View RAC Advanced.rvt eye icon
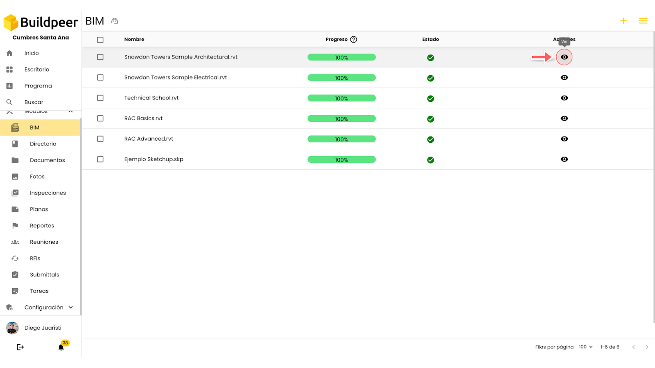 (564, 139)
